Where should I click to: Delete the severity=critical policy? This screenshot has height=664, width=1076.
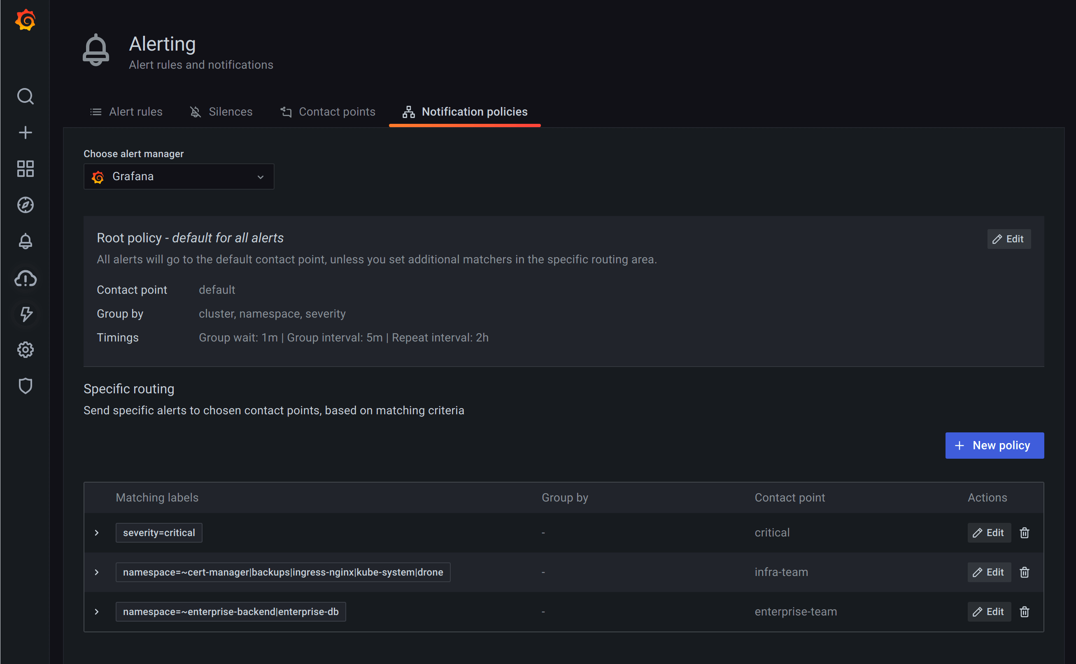coord(1024,533)
